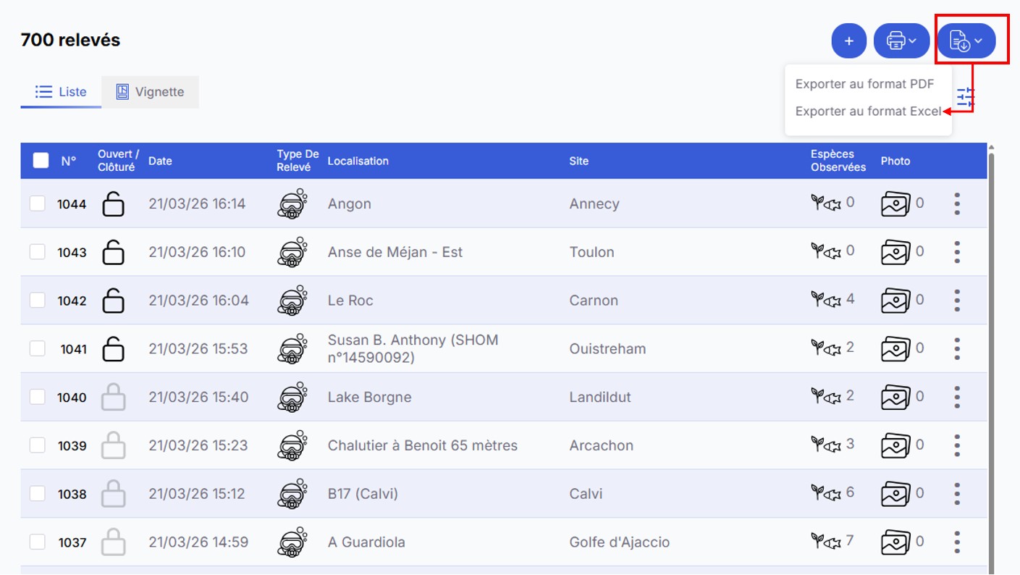
Task: Click the vertical scrollbar of the table
Action: [x=991, y=362]
